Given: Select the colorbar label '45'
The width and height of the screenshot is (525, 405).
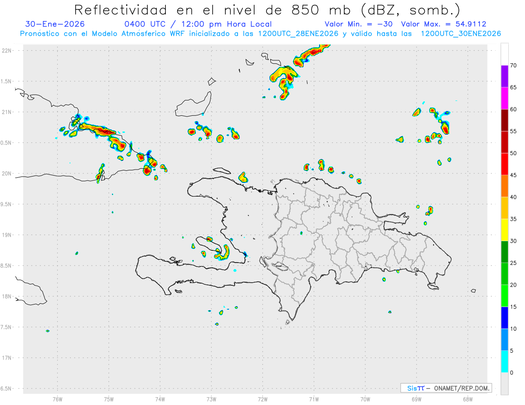Looking at the screenshot, I should 514,175.
